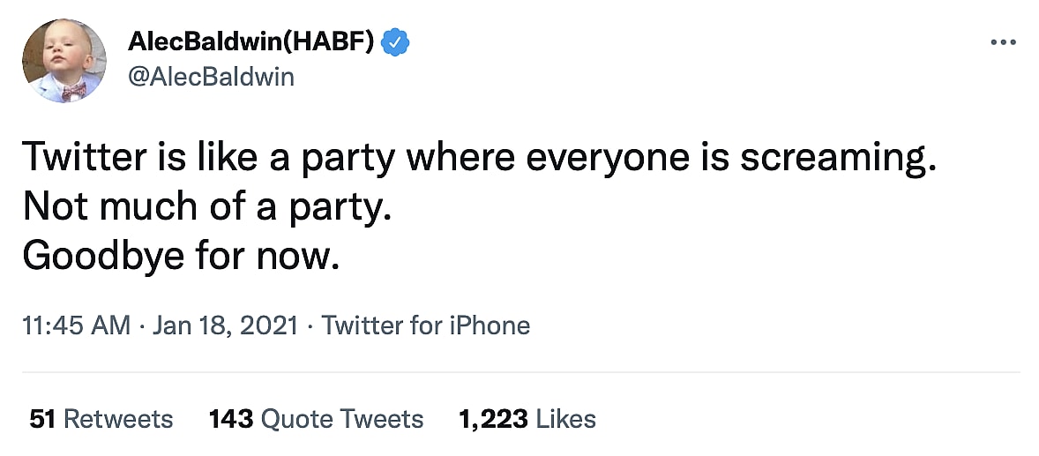
Task: Open Alec Baldwin's profile picture
Action: (63, 60)
